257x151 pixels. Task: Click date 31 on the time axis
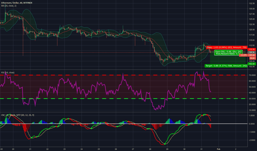[x=202, y=149]
